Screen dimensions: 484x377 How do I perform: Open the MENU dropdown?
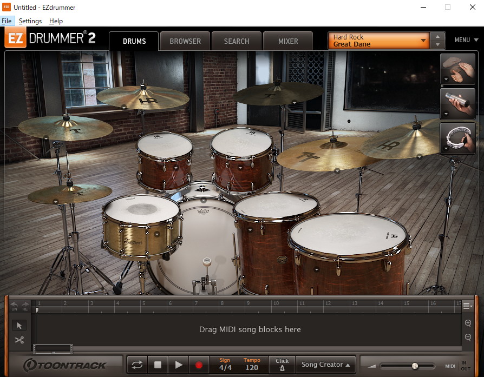(x=466, y=40)
